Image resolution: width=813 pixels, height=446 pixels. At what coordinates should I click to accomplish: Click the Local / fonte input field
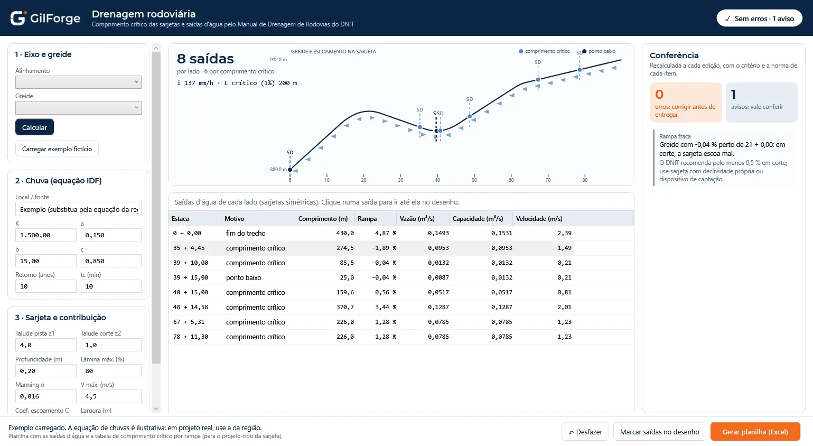click(78, 209)
